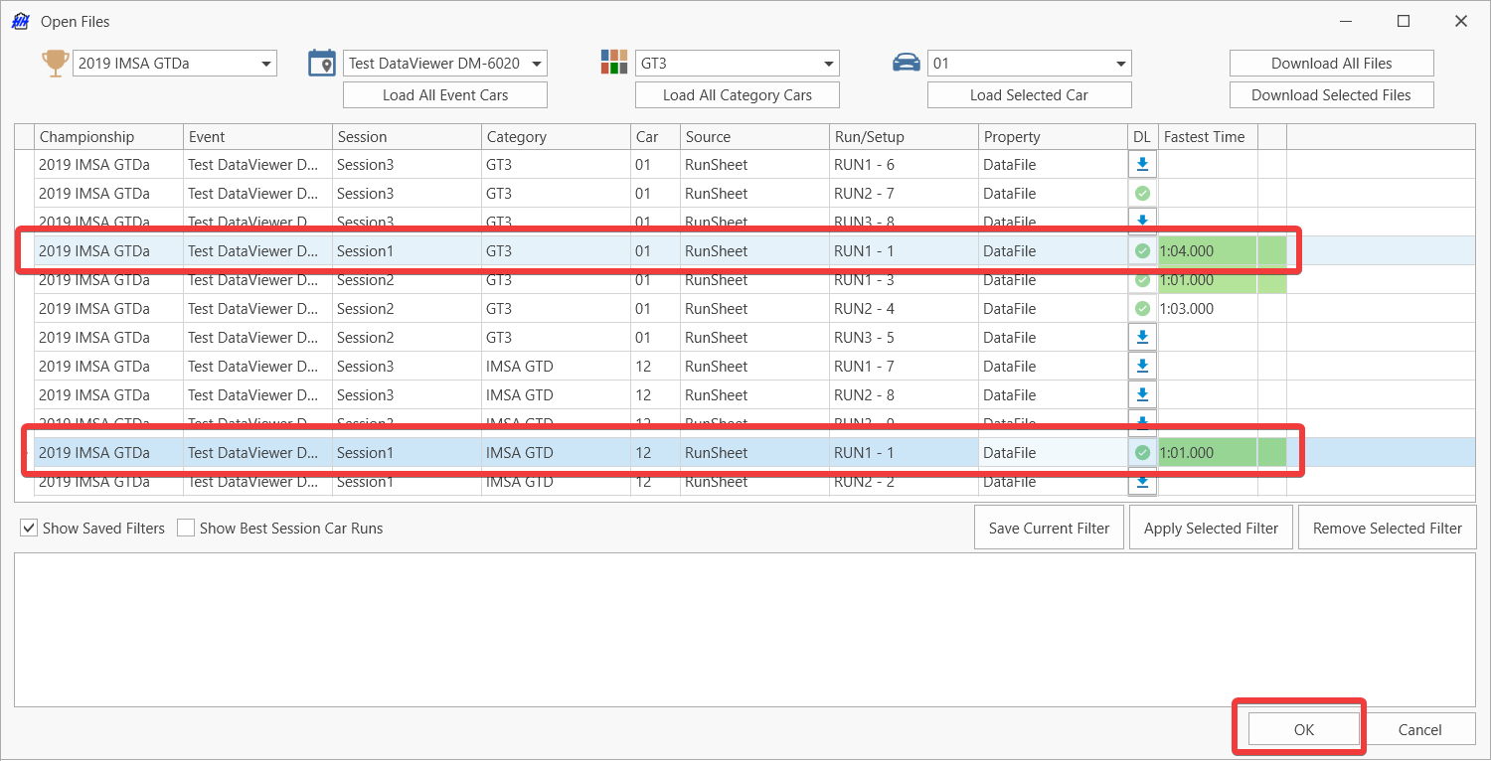
Task: Sort by Fastest Time column header
Action: pos(1207,137)
